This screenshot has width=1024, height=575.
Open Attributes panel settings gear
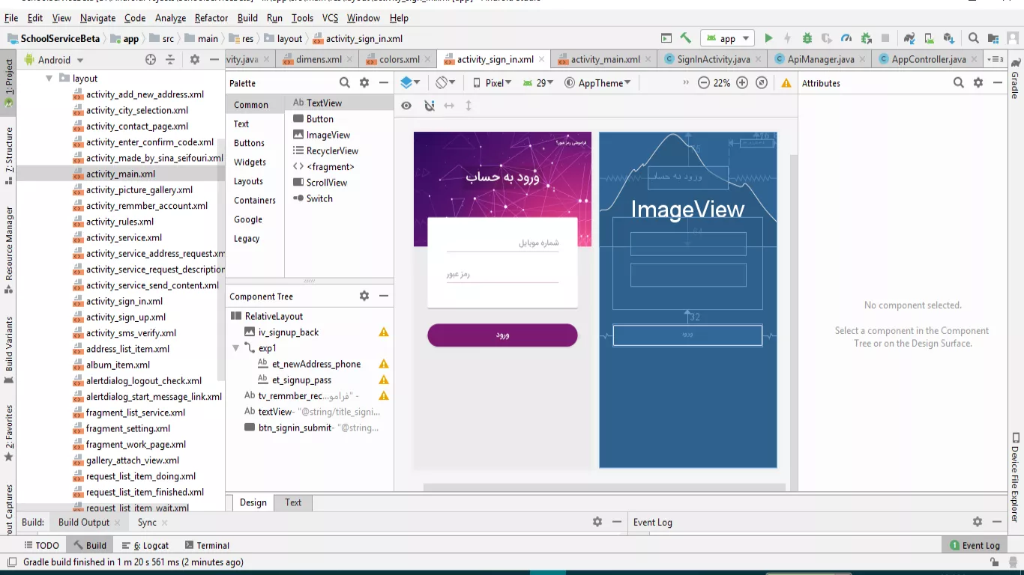[978, 83]
